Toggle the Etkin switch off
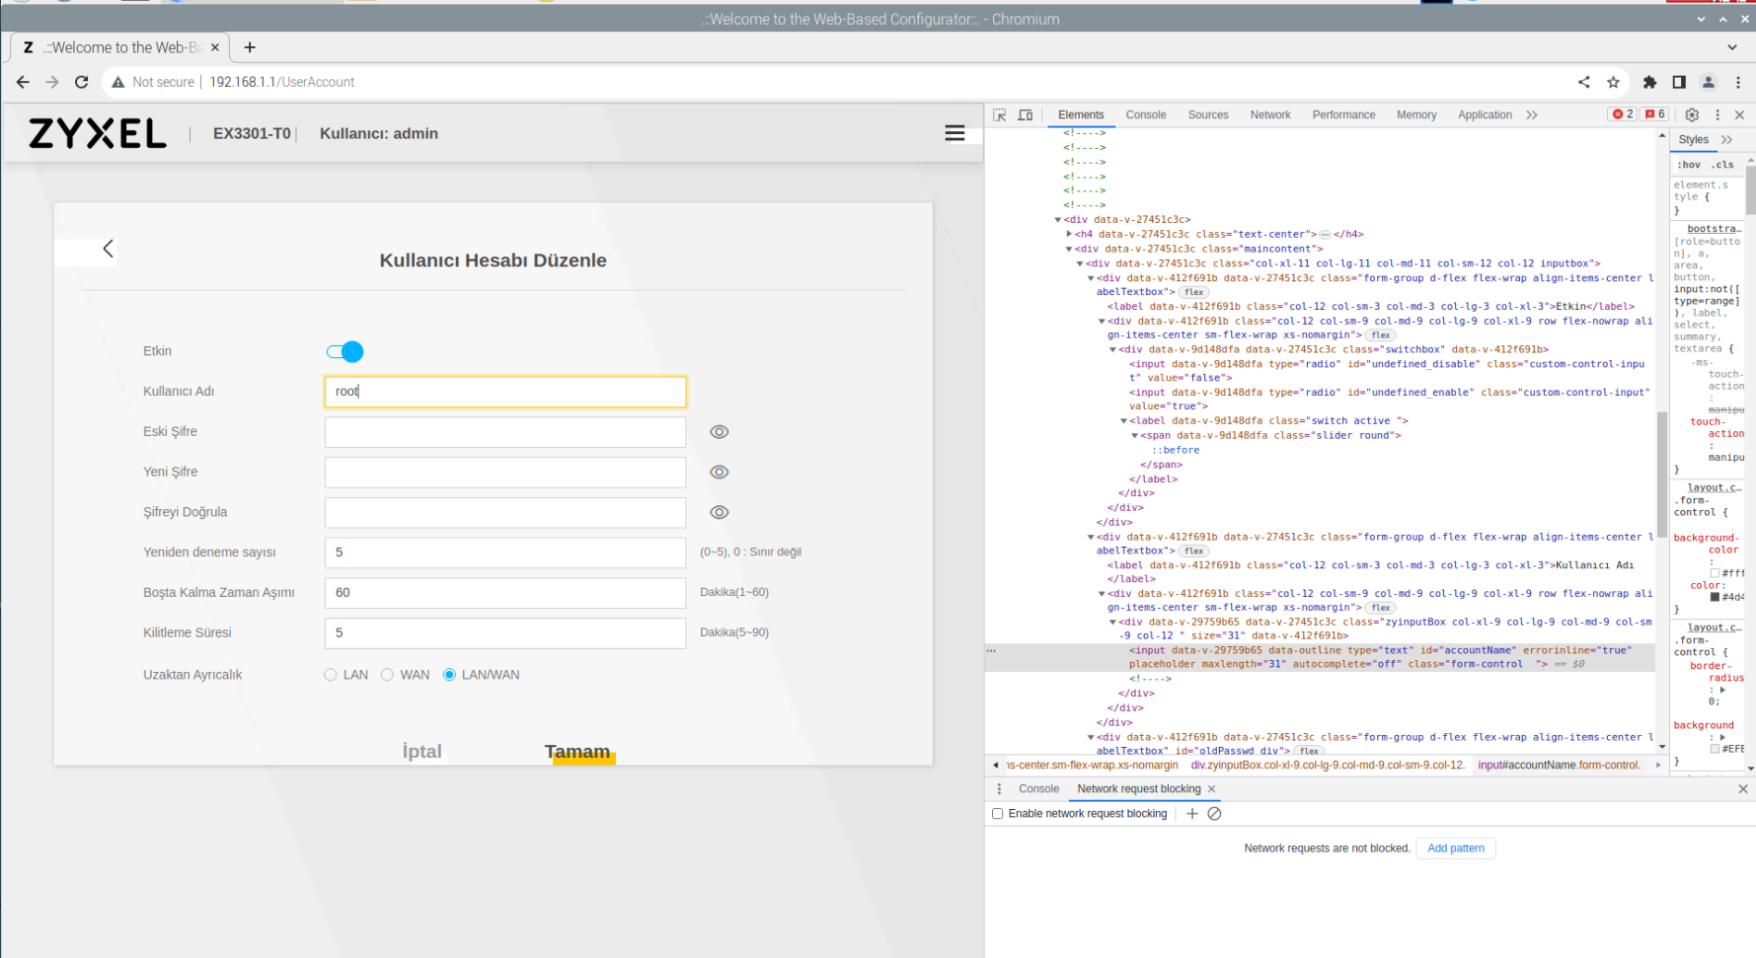Viewport: 1756px width, 958px height. pos(344,352)
